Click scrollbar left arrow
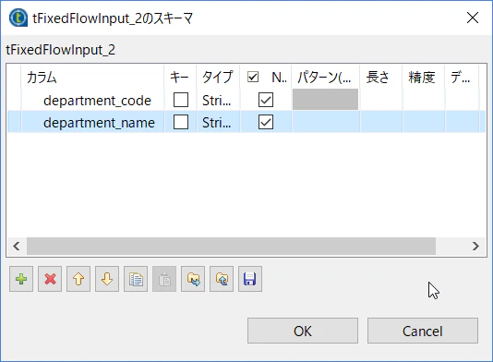Screen dimensions: 493x362 pos(17,246)
